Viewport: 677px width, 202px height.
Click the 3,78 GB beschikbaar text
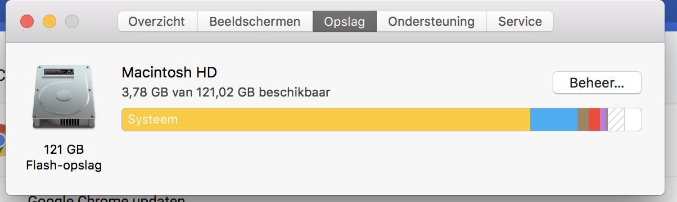pos(226,91)
